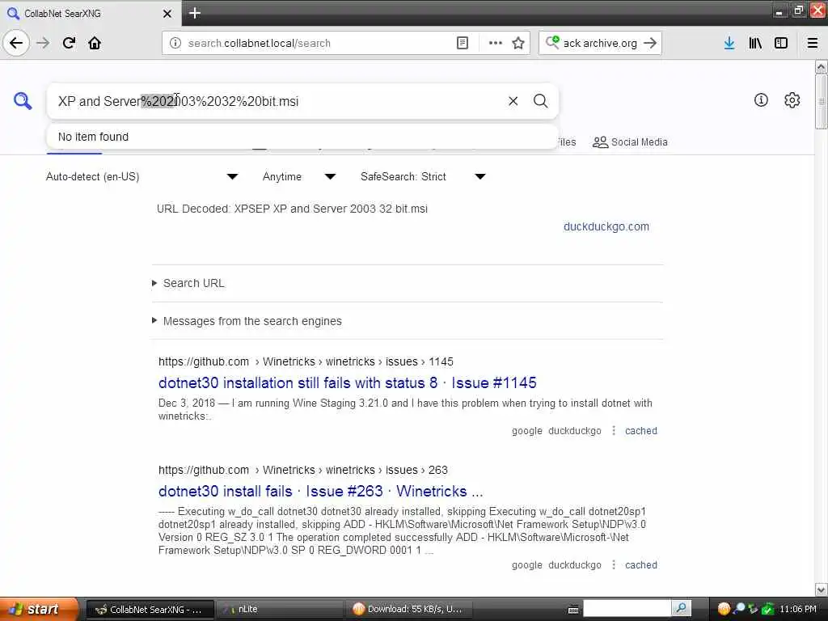Click the SearXNG magnifier logo
828x621 pixels.
click(23, 101)
